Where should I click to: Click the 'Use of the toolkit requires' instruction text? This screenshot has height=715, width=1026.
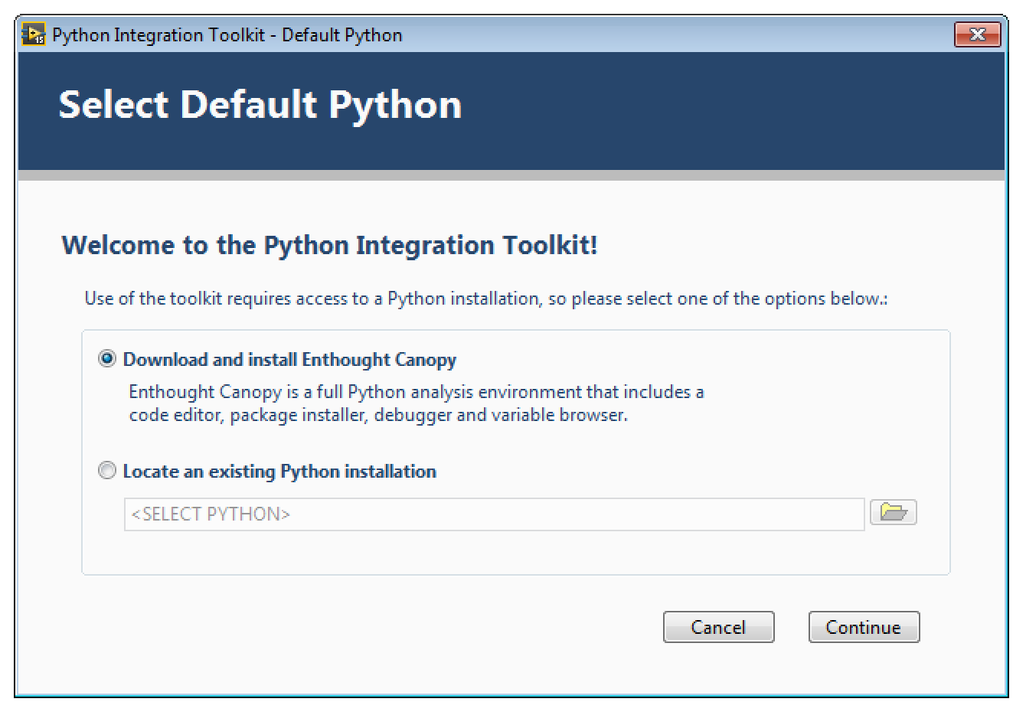[485, 299]
